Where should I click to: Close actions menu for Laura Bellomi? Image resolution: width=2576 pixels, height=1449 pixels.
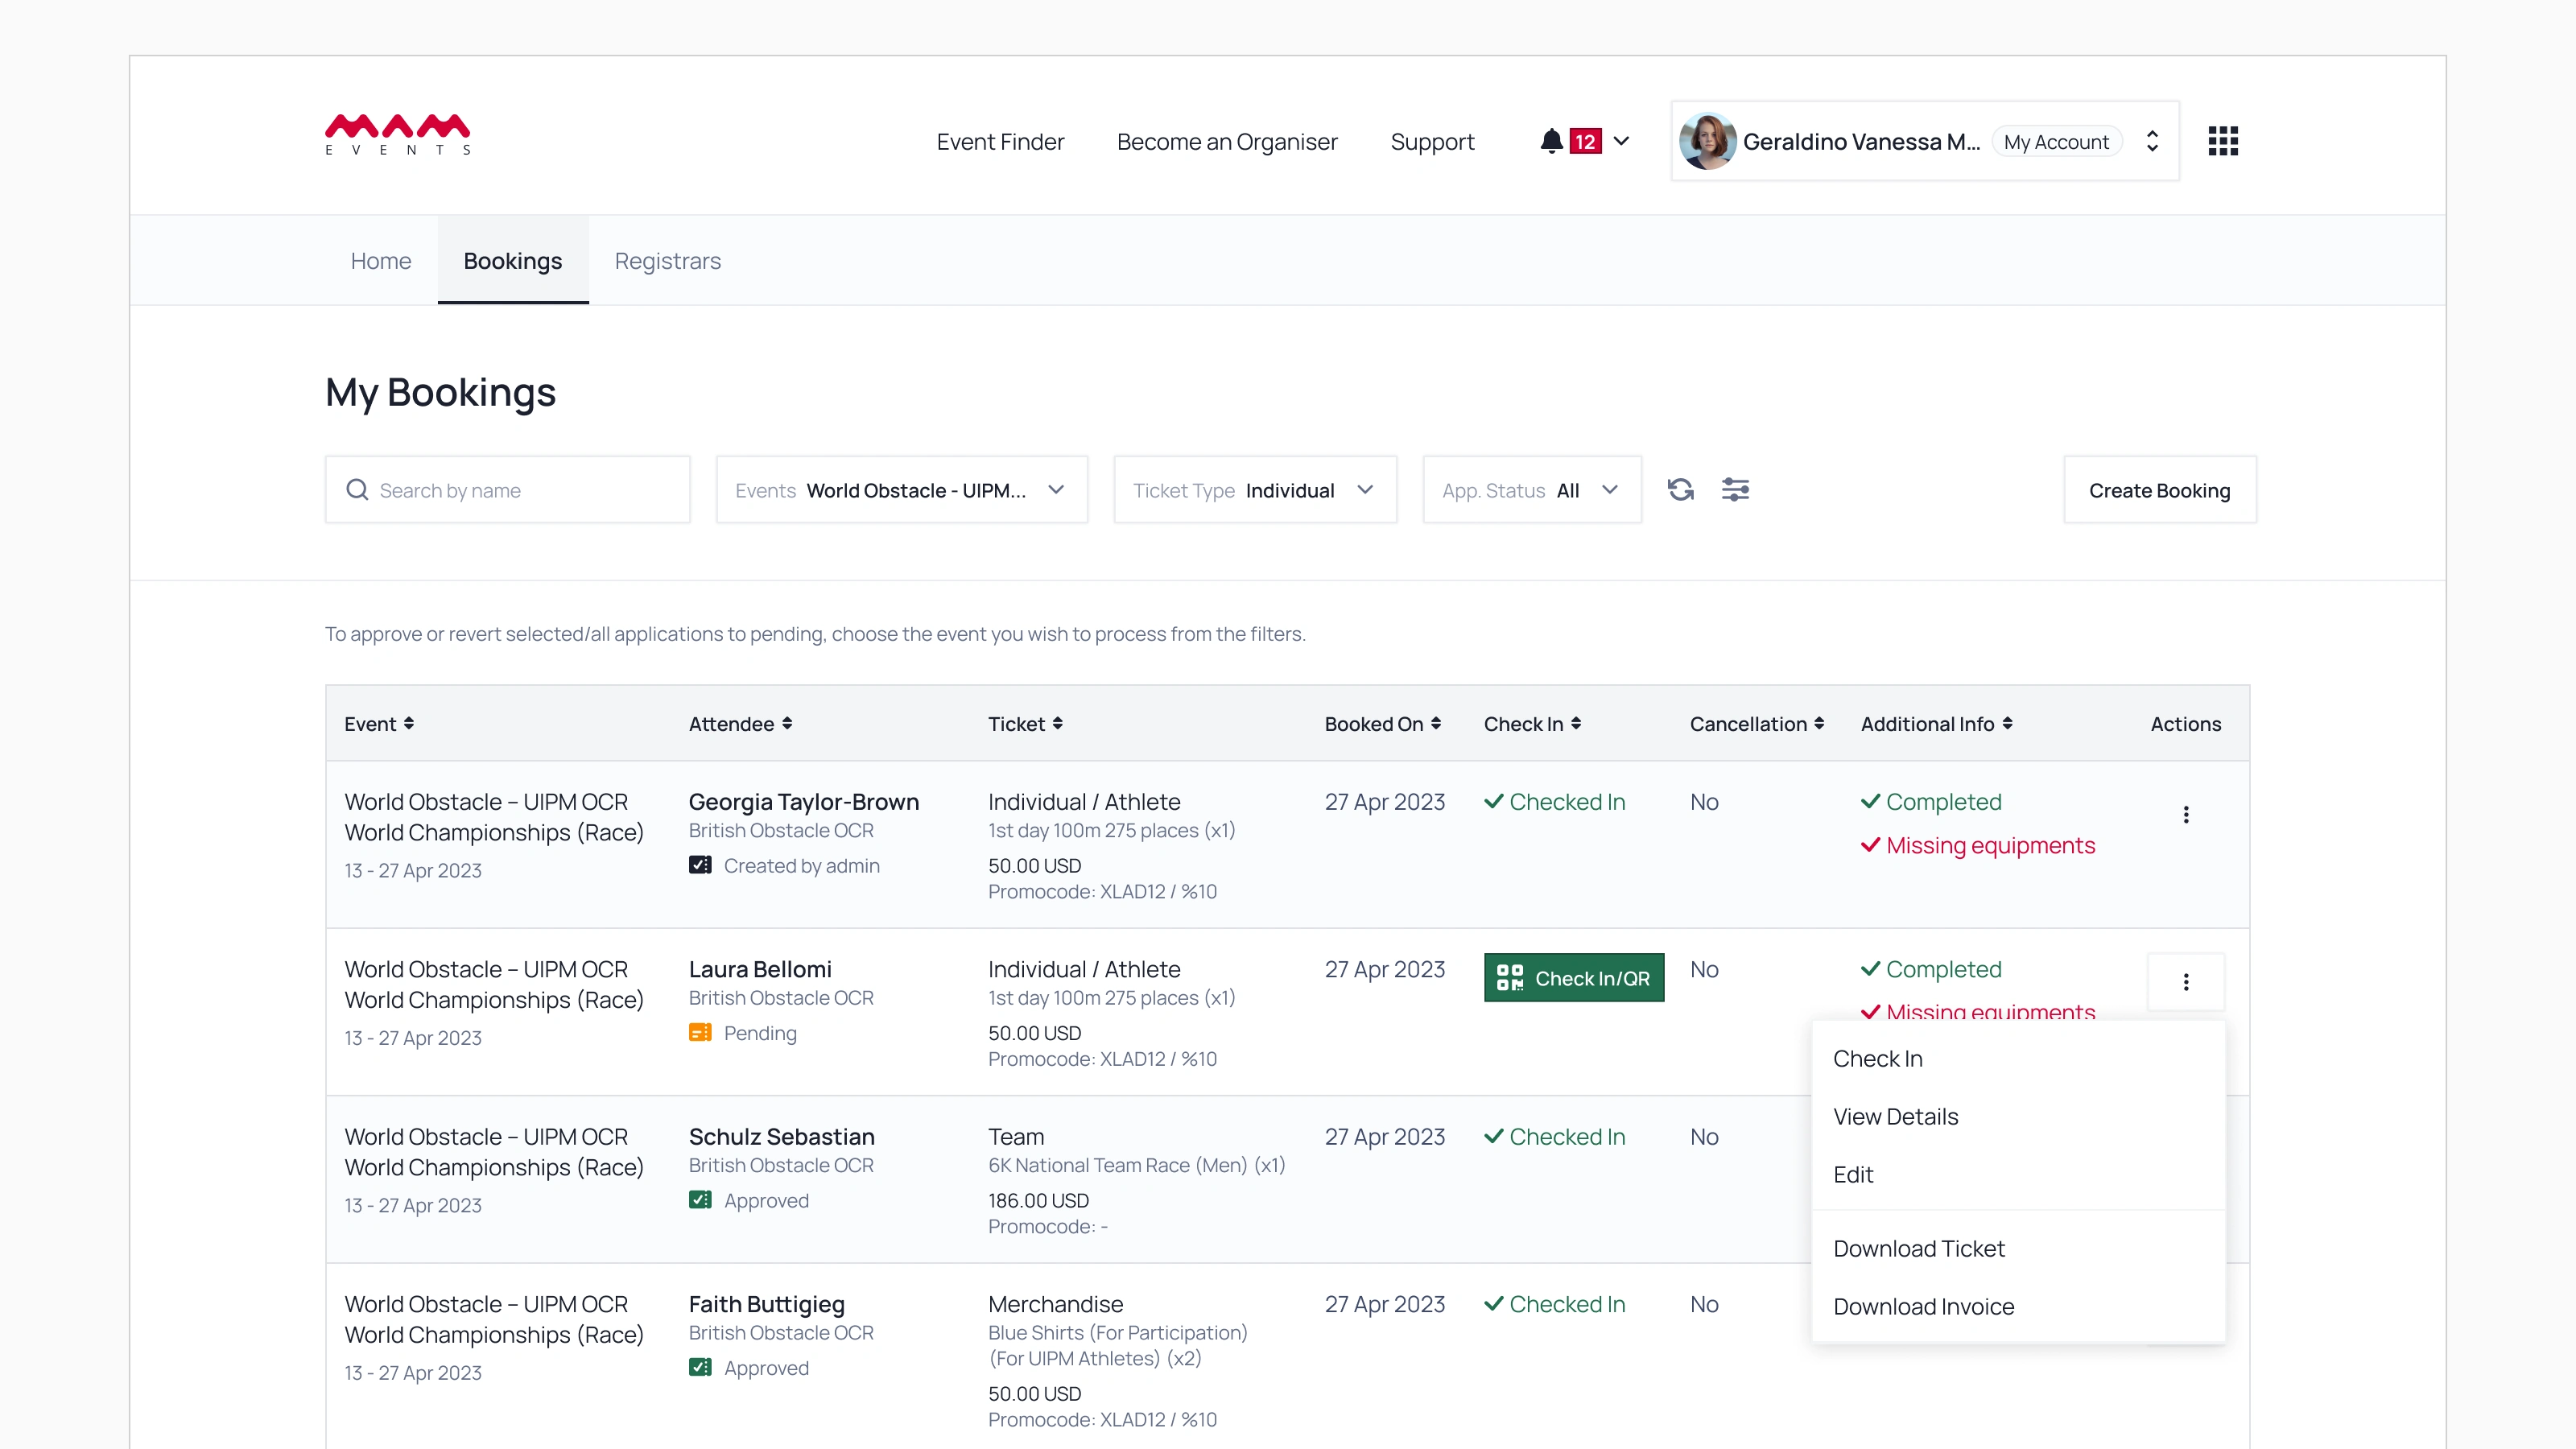(2186, 982)
